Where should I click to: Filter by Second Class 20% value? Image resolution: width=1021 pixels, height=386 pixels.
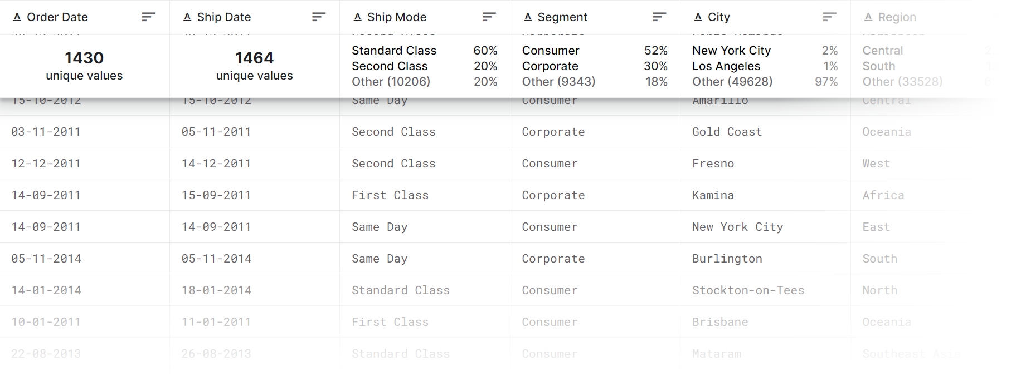click(x=485, y=66)
